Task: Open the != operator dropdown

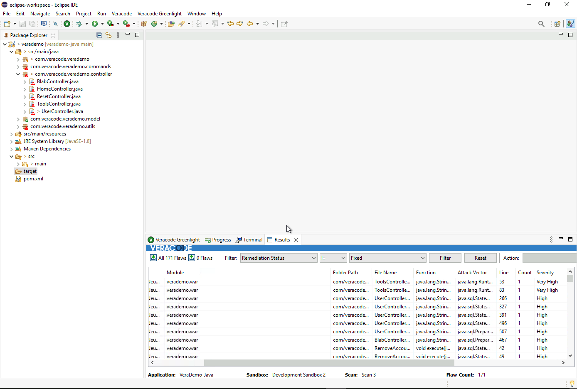Action: [333, 258]
